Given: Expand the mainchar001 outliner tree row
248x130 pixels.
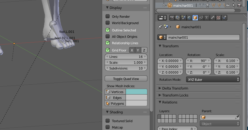Looking at the screenshot, I should 164,5.
